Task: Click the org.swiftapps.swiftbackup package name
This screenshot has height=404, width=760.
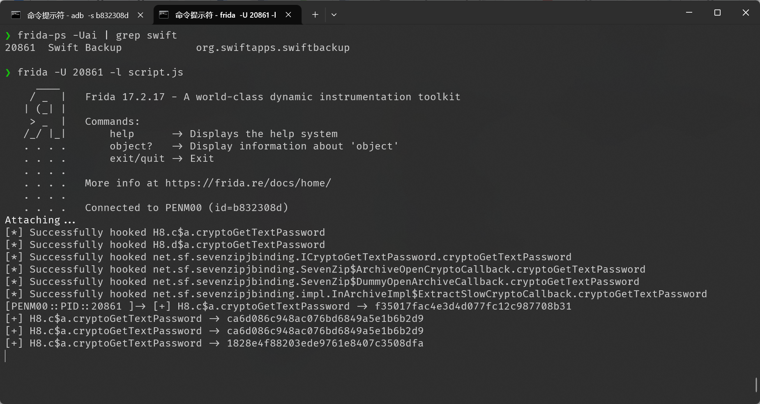Action: click(x=273, y=48)
